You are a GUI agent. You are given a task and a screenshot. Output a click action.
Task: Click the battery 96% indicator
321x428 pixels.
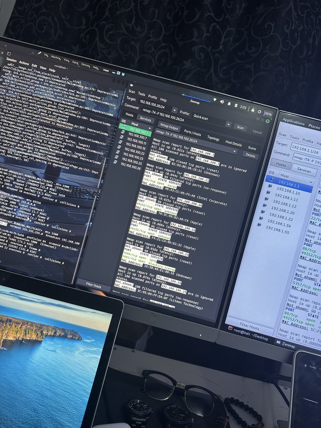[x=267, y=113]
